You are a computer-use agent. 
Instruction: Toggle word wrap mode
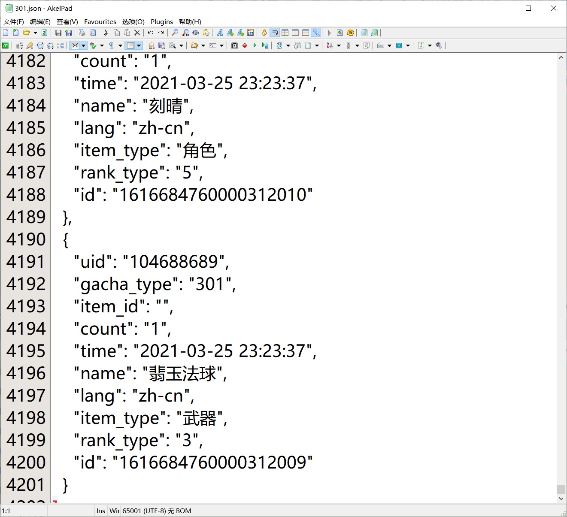[x=275, y=32]
